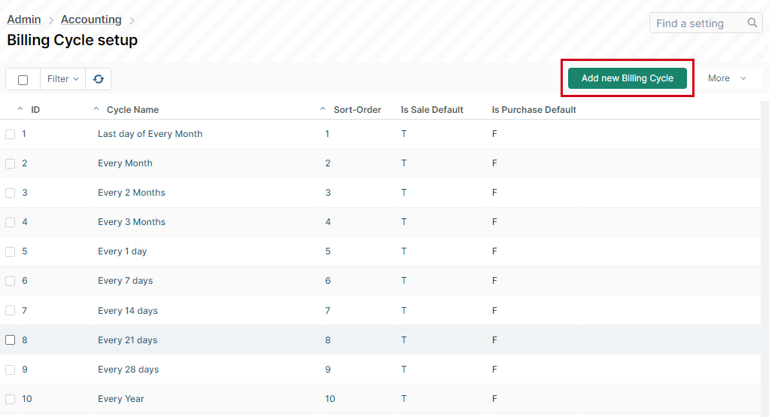
Task: Select checkbox for Every 2 Months
Action: [x=11, y=193]
